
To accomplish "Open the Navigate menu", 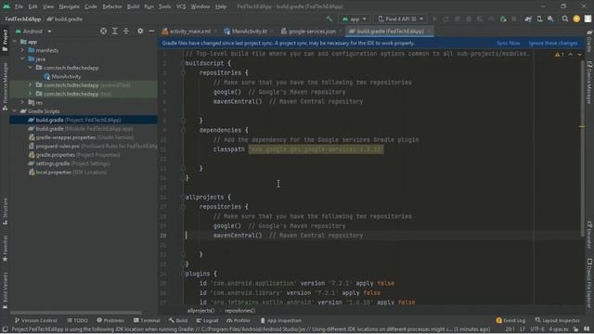I will click(x=70, y=6).
